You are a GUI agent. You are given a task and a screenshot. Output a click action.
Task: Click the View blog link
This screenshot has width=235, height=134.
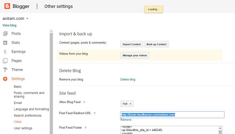pos(9,25)
